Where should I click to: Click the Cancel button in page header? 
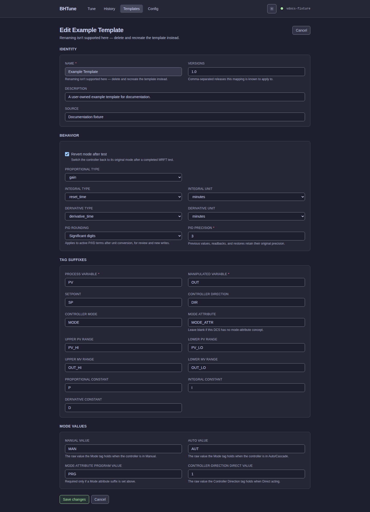tap(301, 30)
